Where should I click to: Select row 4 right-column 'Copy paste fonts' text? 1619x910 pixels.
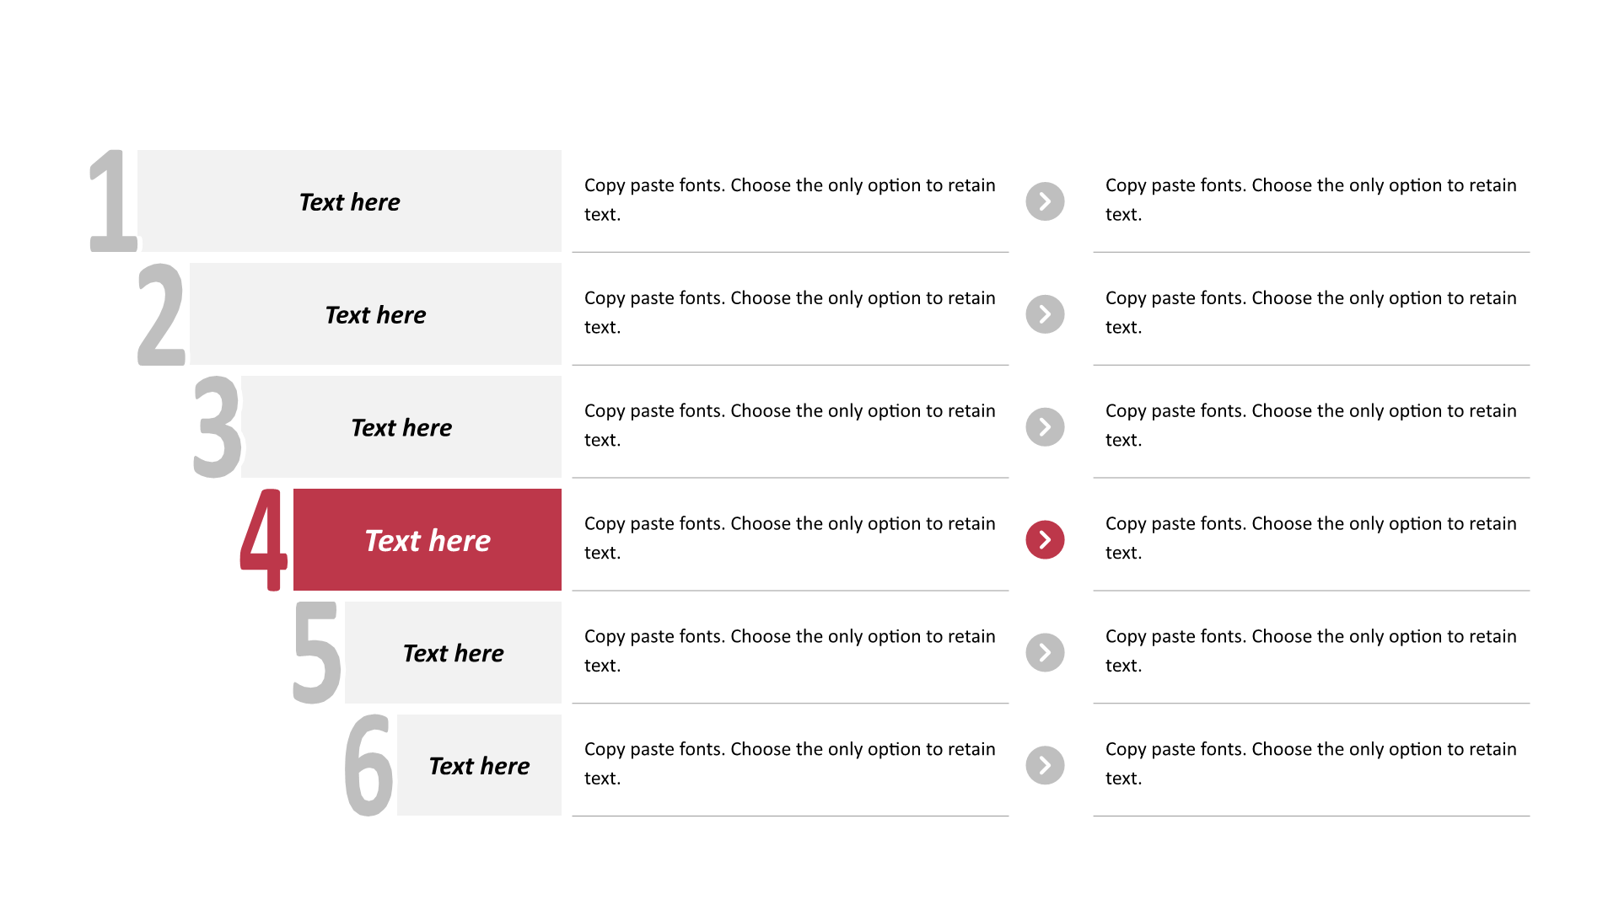pyautogui.click(x=1311, y=538)
